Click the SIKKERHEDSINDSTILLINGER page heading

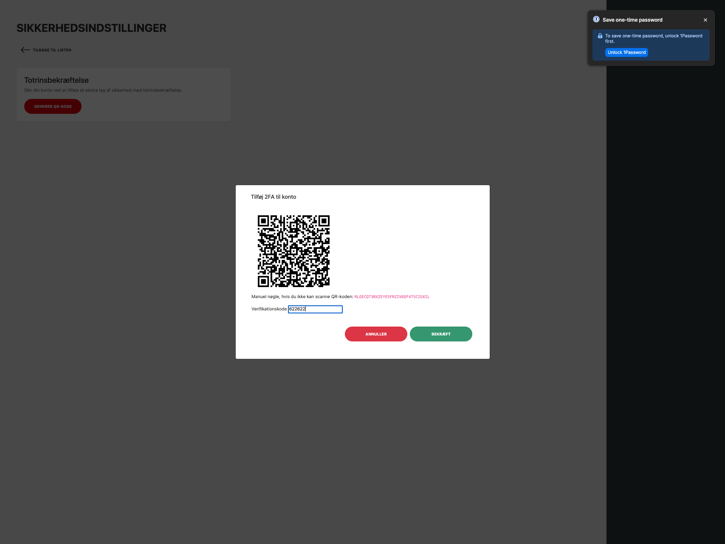point(91,28)
